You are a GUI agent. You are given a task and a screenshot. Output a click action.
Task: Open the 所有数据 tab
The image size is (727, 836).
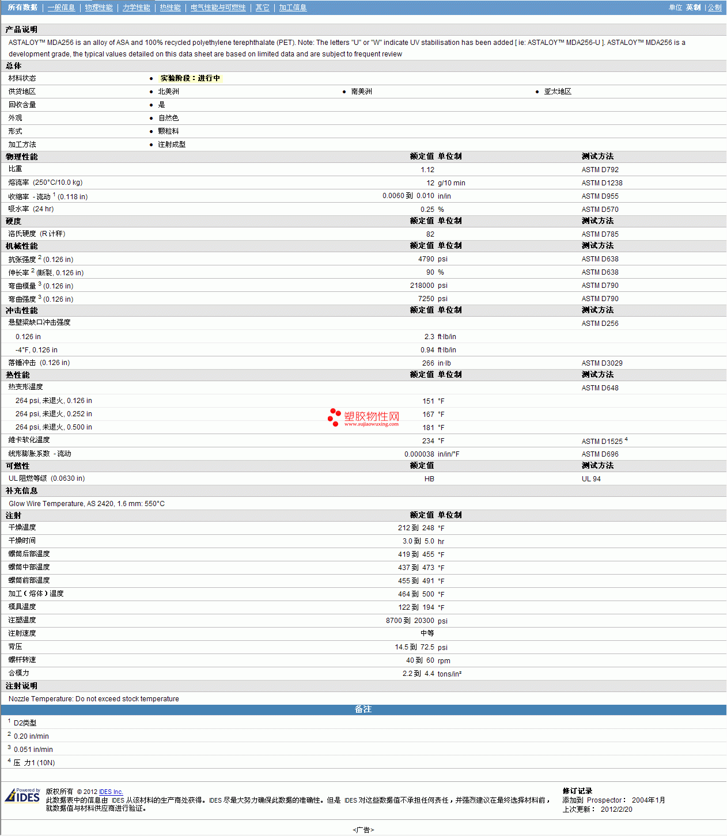tap(22, 7)
